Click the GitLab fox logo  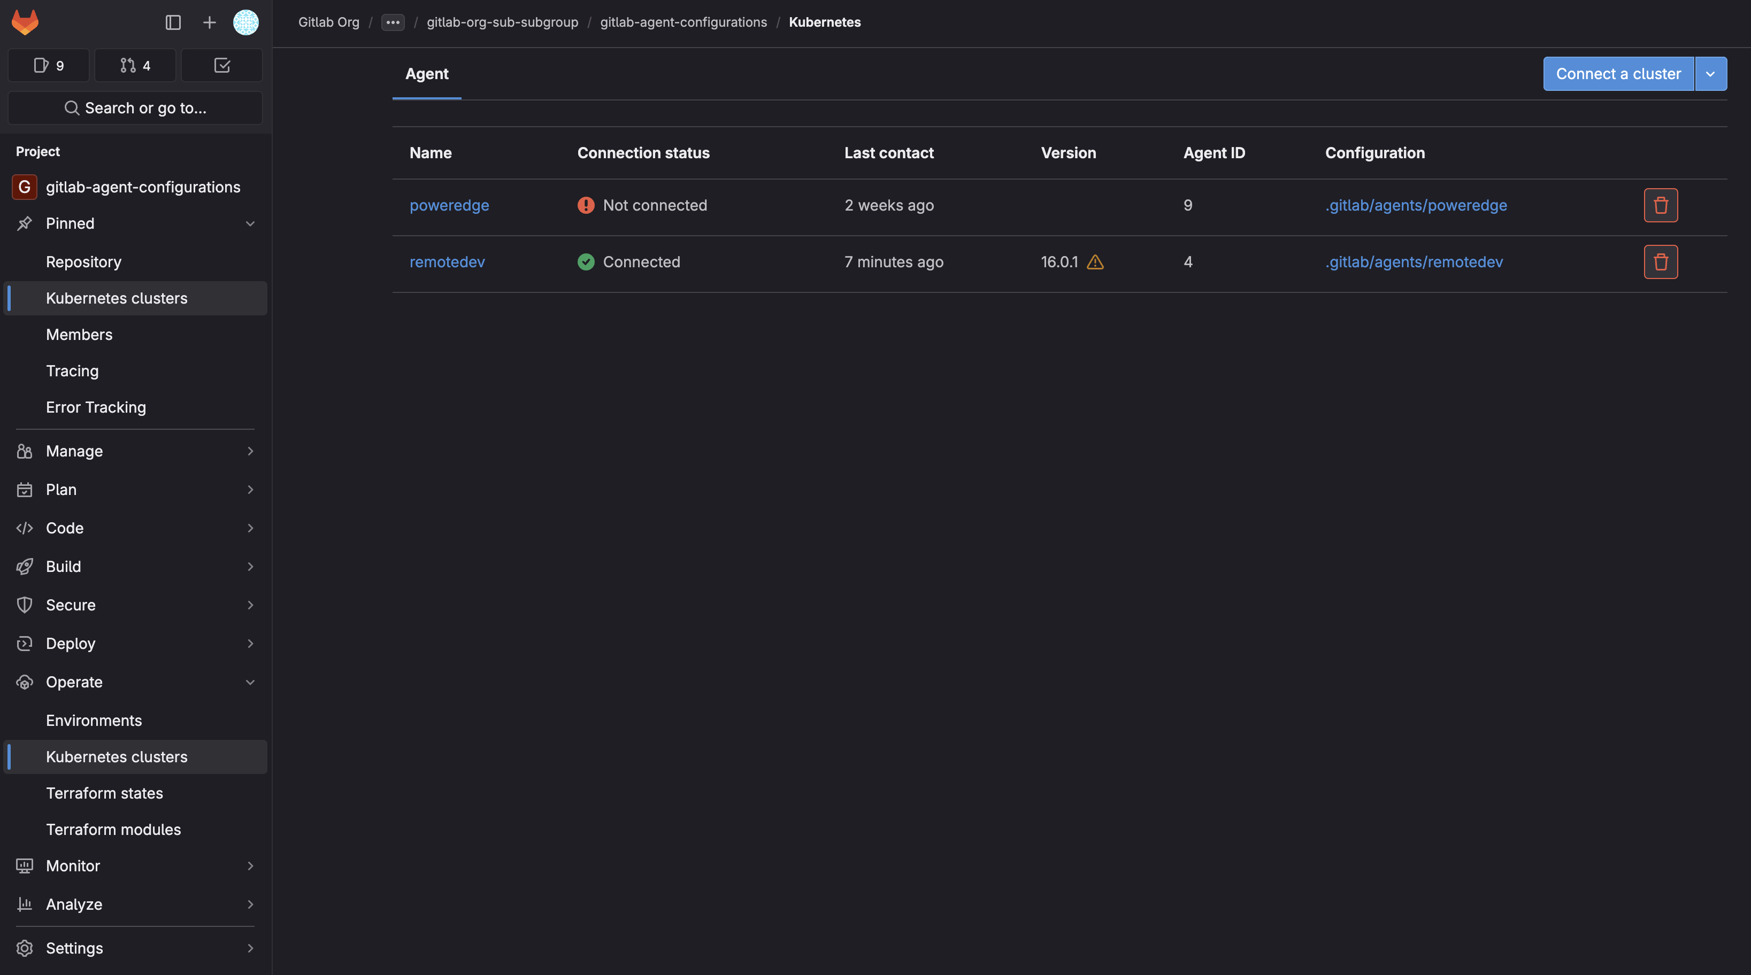tap(25, 22)
